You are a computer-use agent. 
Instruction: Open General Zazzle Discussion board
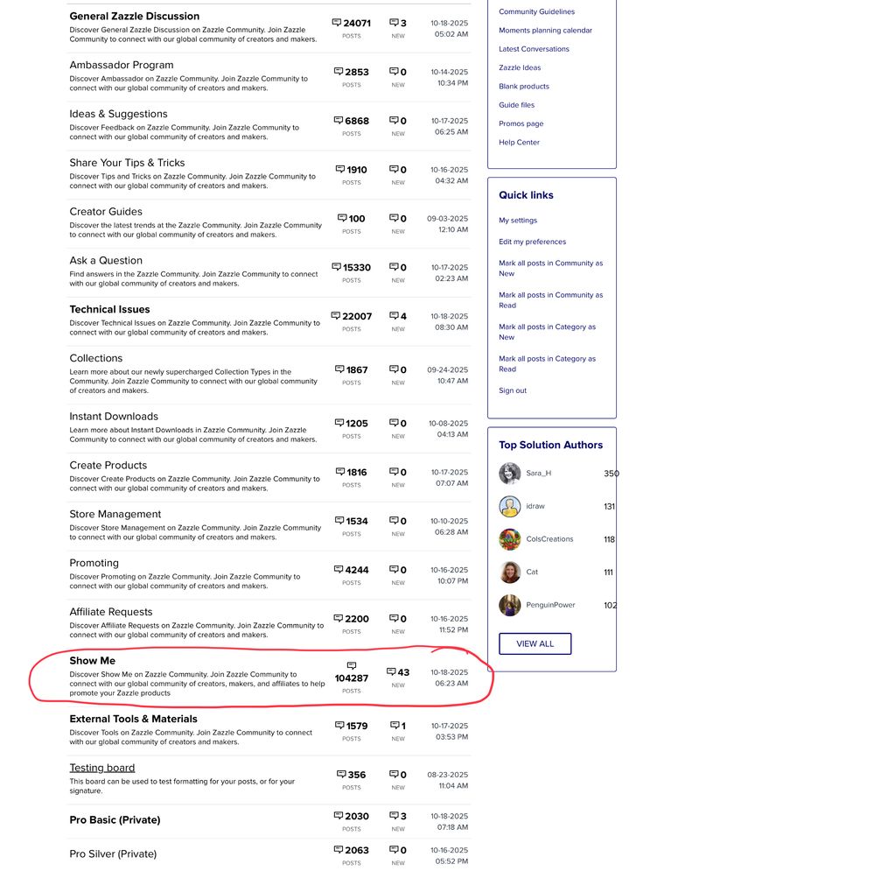coord(134,17)
